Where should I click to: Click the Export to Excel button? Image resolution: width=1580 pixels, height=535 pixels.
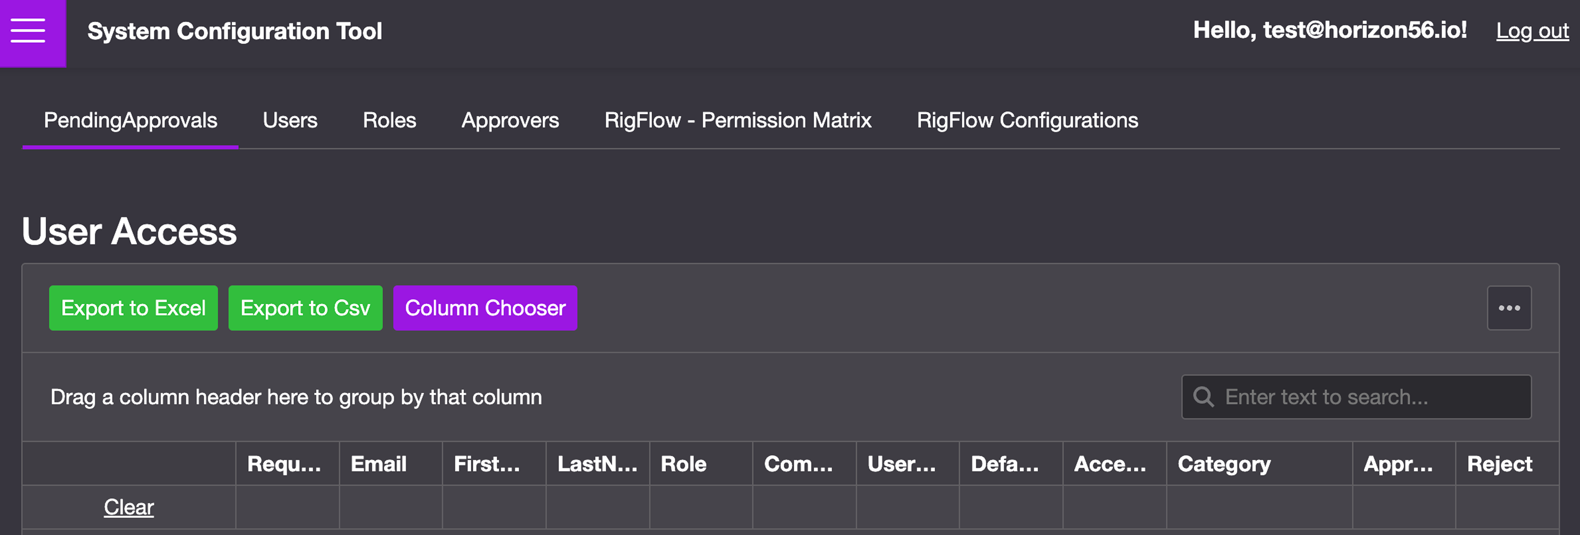[133, 308]
